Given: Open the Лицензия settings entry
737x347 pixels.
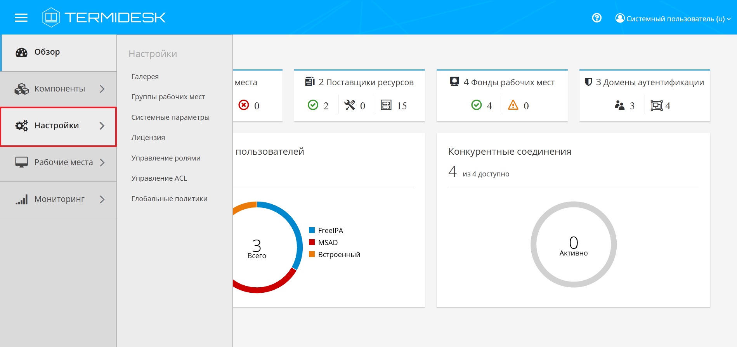Looking at the screenshot, I should pyautogui.click(x=148, y=138).
